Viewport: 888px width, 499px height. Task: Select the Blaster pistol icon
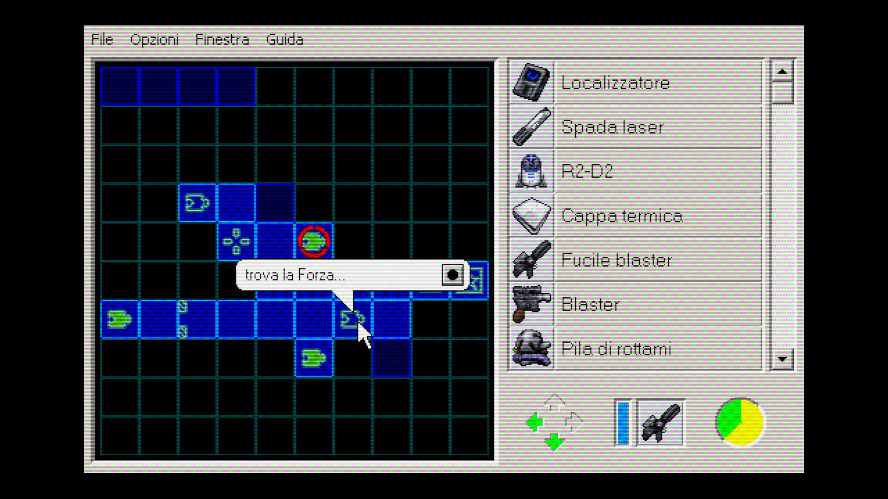531,304
